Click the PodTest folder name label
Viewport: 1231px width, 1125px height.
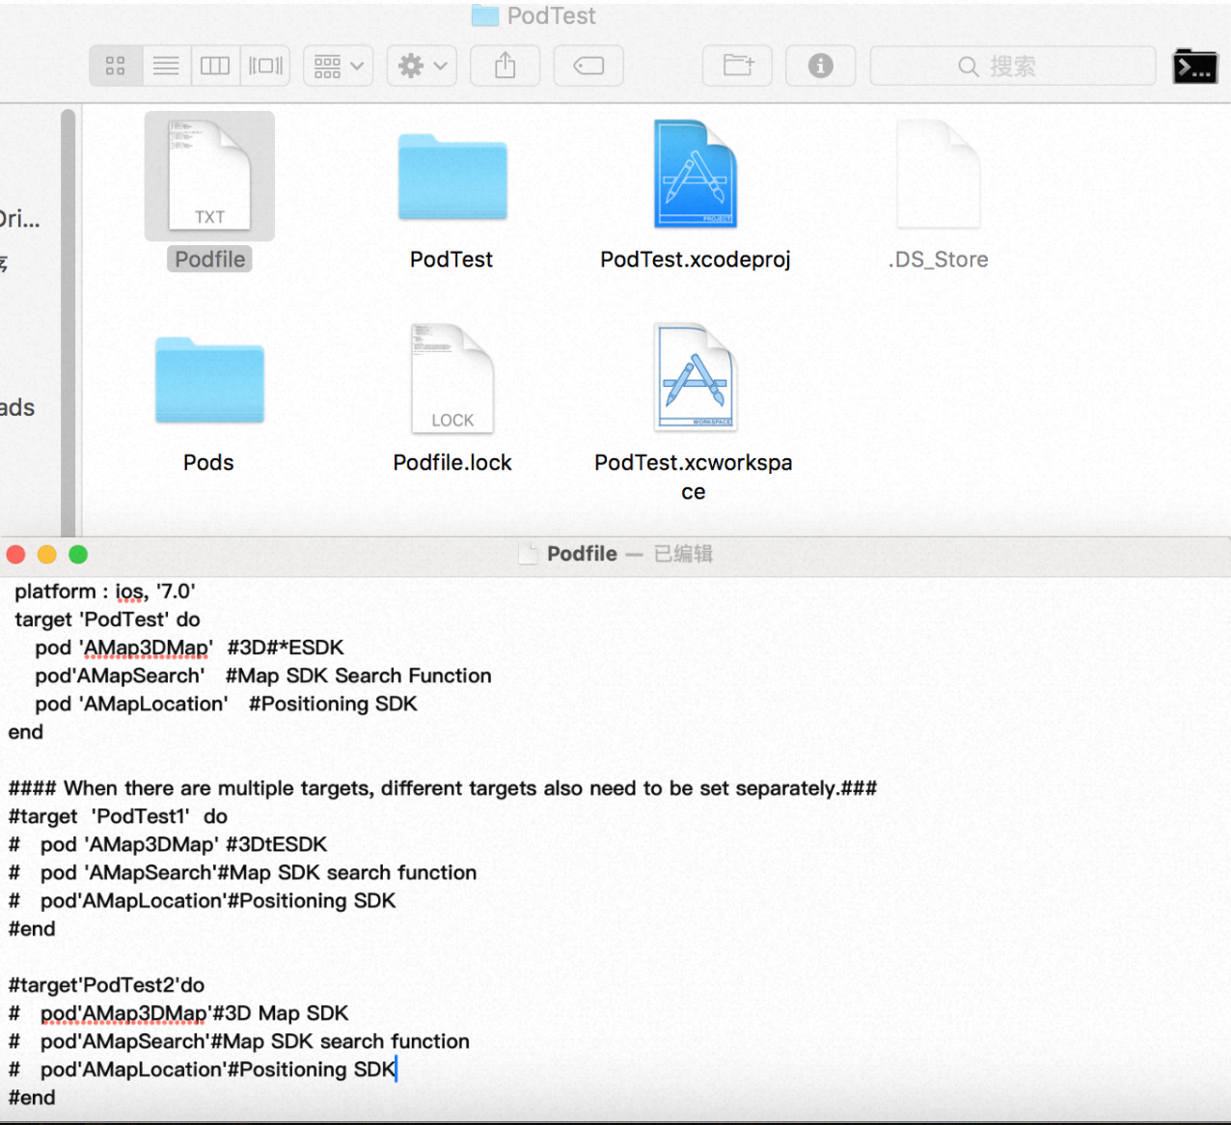coord(451,260)
